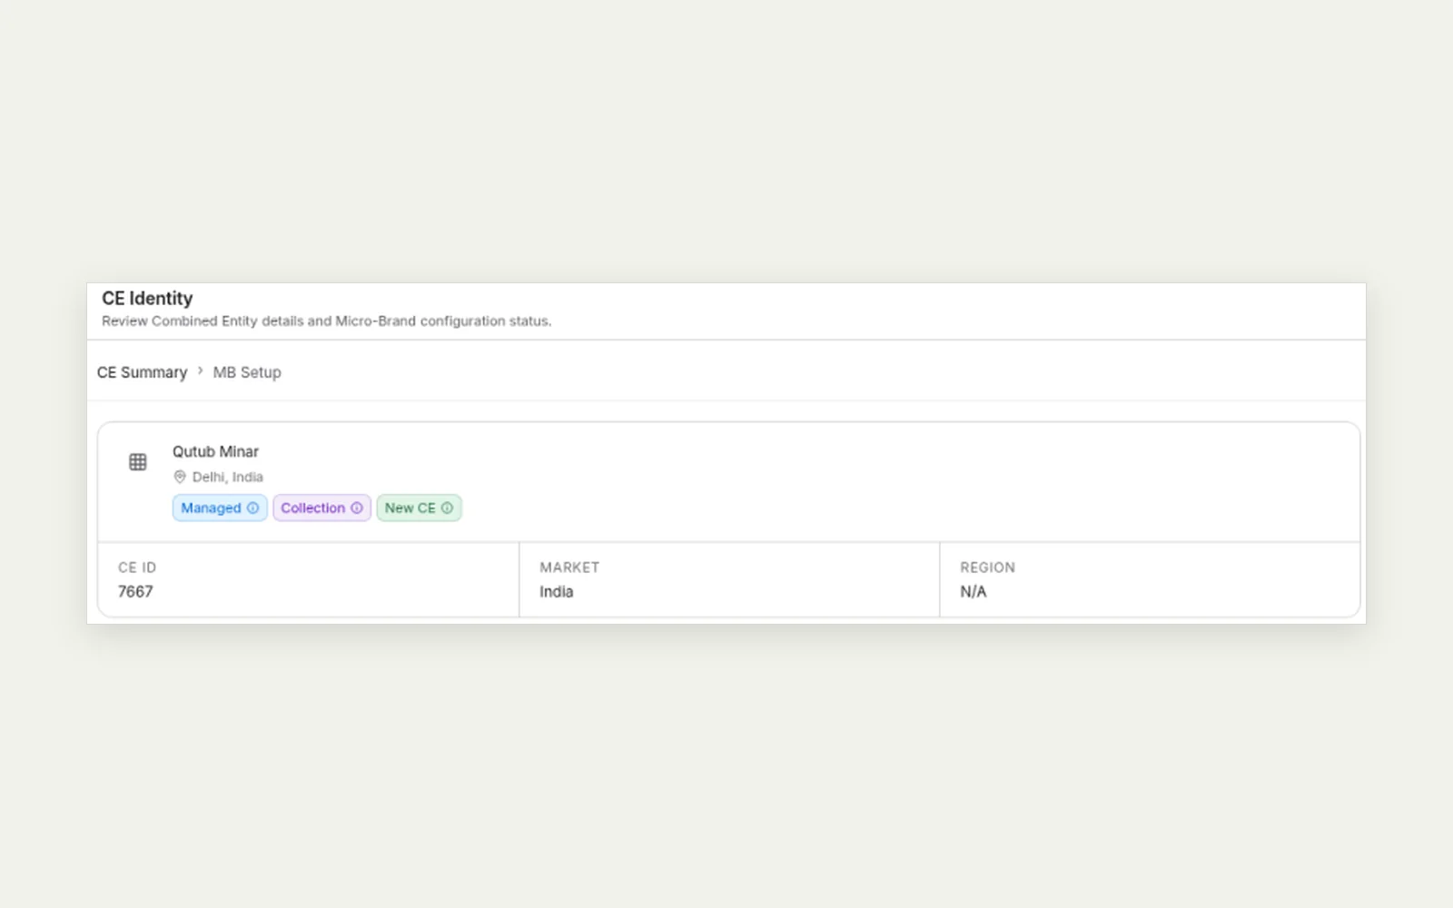
Task: Click the building grid icon beside Qutub Minar
Action: 138,462
